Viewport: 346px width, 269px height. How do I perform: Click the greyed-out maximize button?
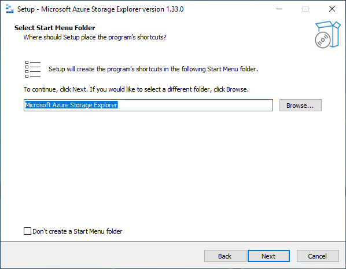305,9
